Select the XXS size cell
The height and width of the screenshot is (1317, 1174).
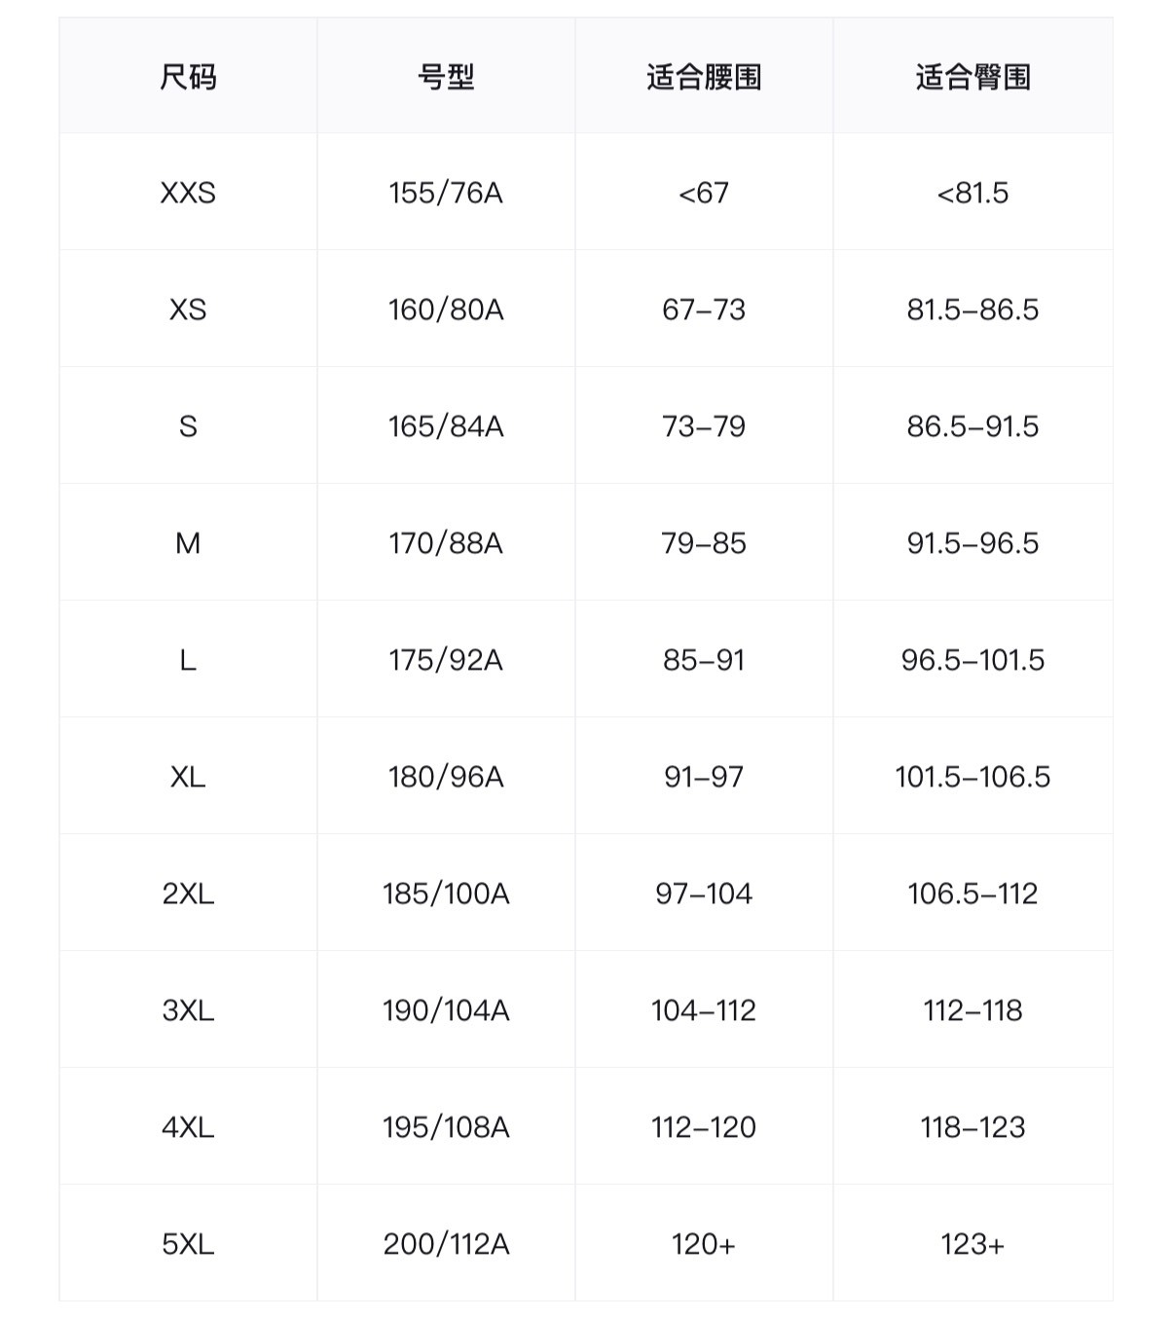[x=188, y=193]
